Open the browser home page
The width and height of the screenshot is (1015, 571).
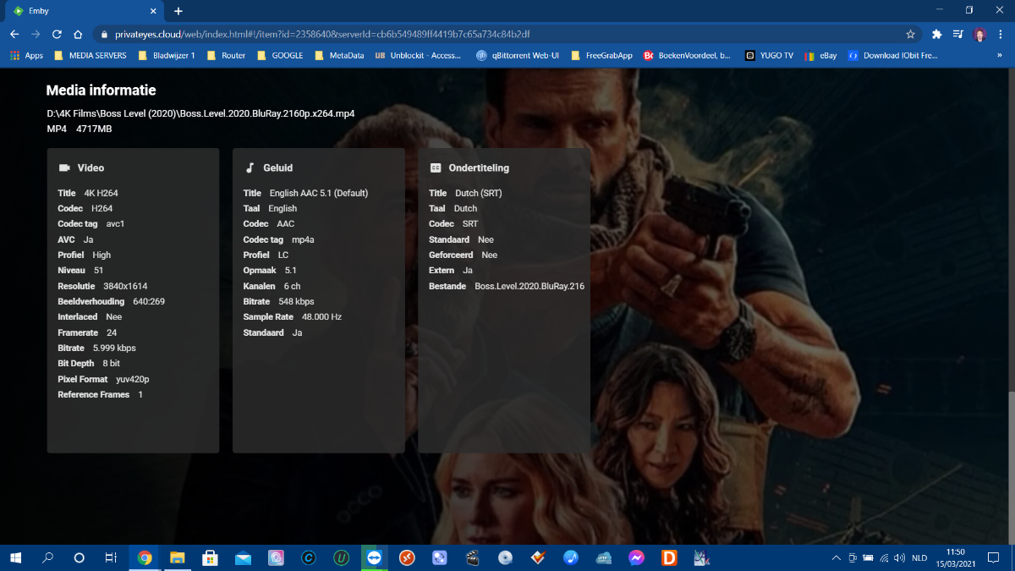pos(78,35)
